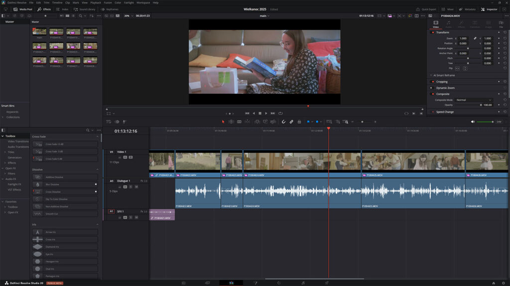The height and width of the screenshot is (286, 510).
Task: Open the Media page icon at bottom
Action: point(183,283)
